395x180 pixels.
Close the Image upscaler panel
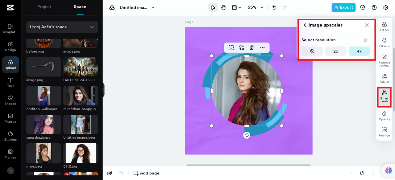coord(367,25)
